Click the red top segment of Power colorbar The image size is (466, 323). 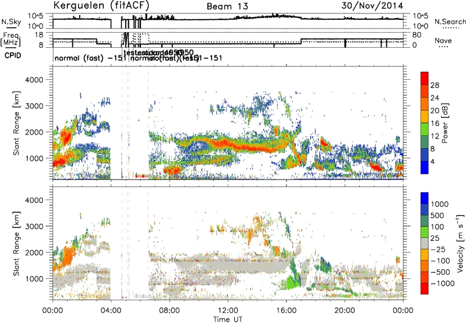[425, 78]
